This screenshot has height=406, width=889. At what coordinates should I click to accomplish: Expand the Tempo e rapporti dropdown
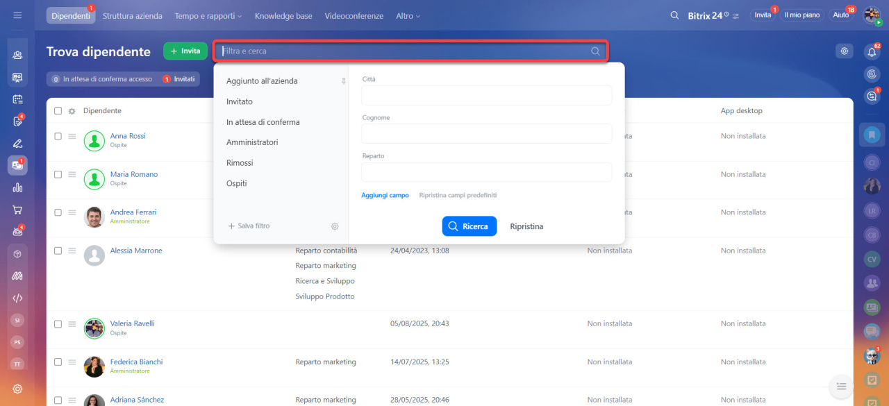point(208,15)
